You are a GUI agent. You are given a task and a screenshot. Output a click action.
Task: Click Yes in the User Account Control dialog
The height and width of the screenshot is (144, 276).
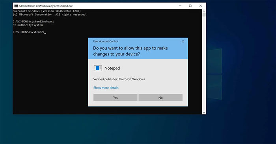[115, 98]
